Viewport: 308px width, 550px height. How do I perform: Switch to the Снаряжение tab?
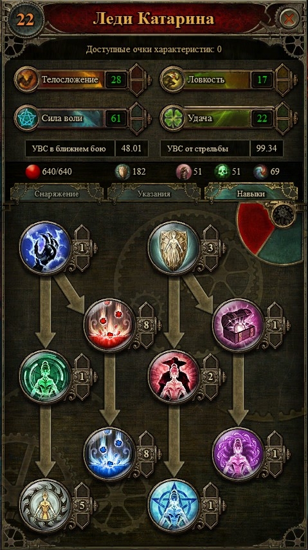[x=57, y=194]
